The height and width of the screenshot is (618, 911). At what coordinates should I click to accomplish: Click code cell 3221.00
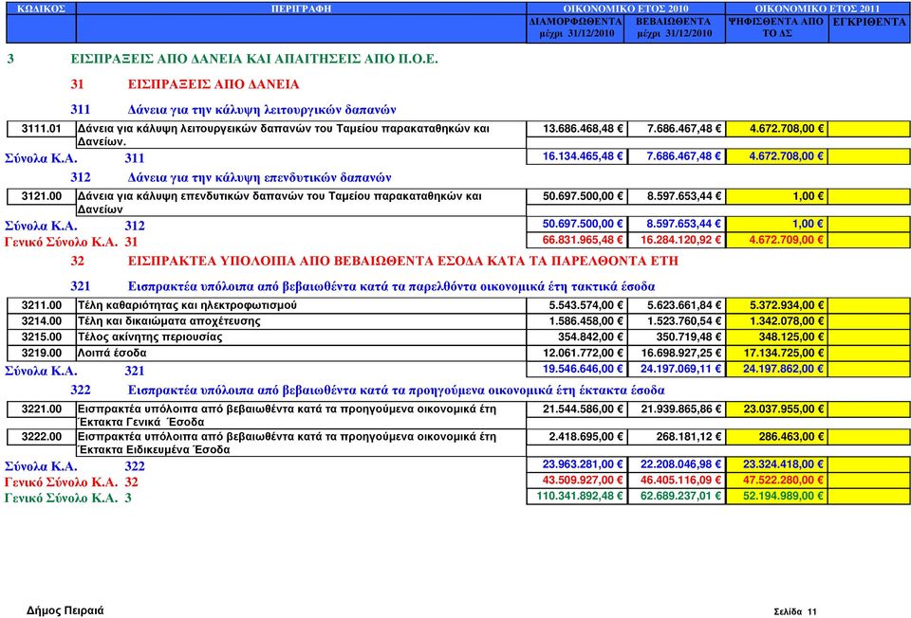pyautogui.click(x=41, y=409)
